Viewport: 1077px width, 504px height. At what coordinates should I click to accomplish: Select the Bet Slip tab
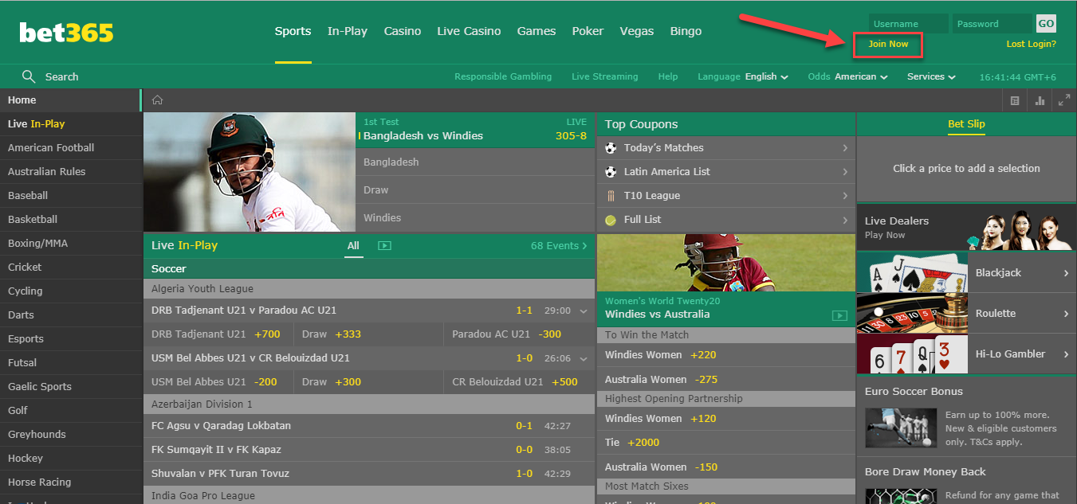pos(966,124)
